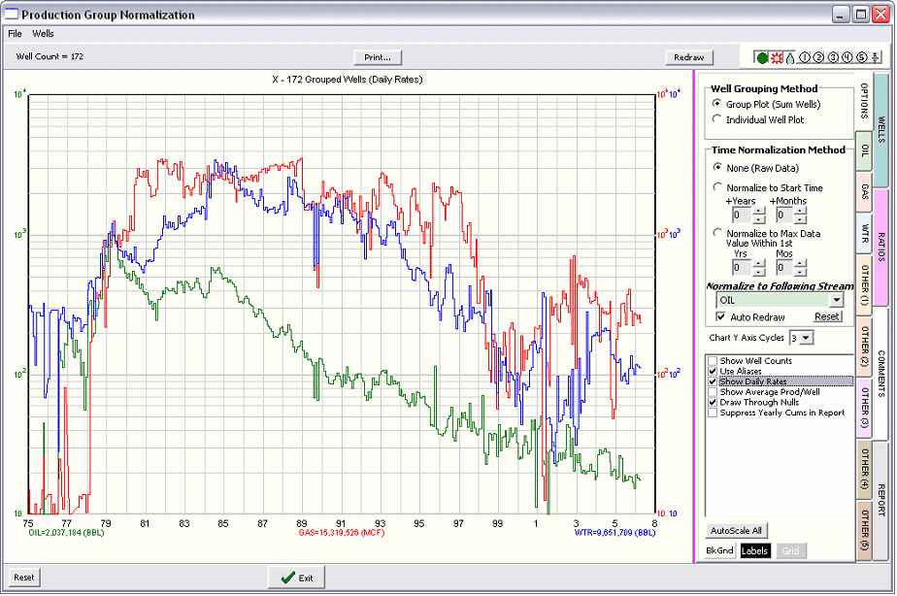Screen dimensions: 897x596
Task: Open the Normalize to Following Stream dropdown
Action: point(836,301)
